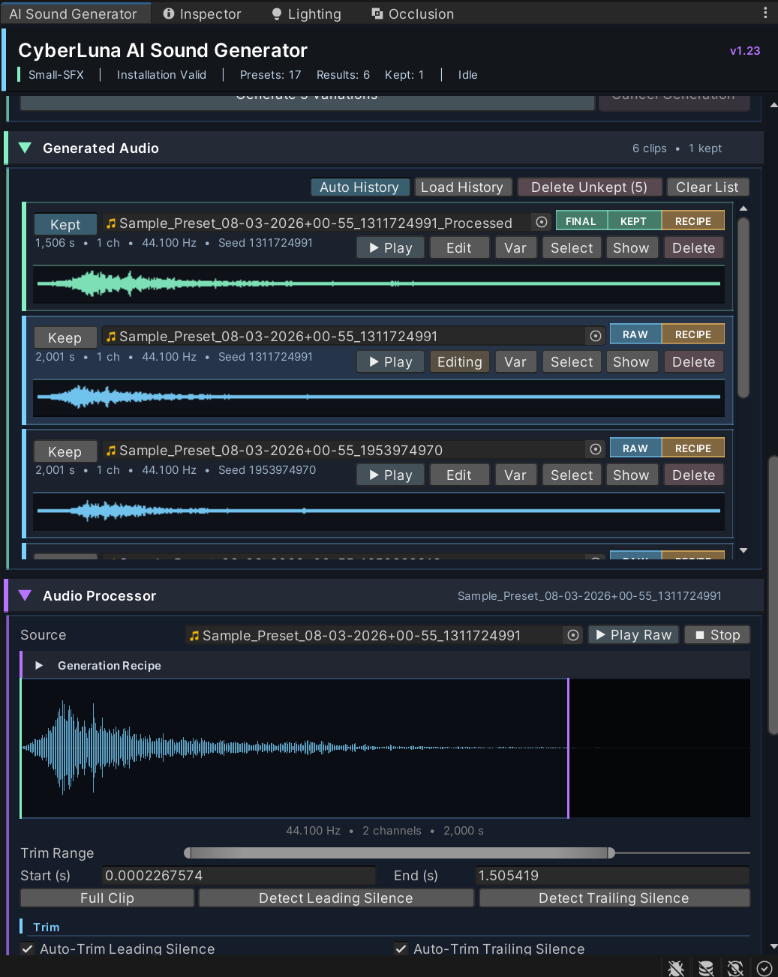Click waveform thumbnail of Processed clip
This screenshot has width=778, height=977.
point(379,283)
